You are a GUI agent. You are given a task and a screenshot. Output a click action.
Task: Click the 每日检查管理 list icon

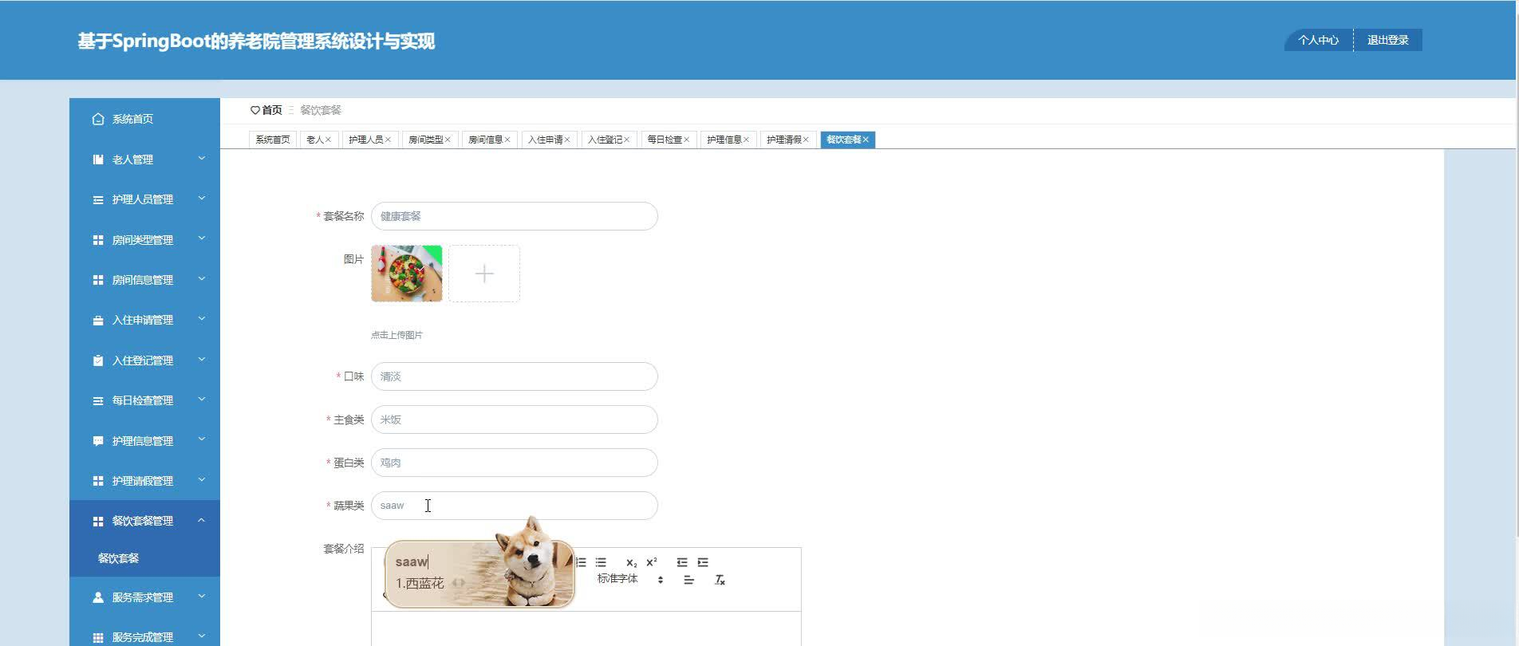coord(98,400)
